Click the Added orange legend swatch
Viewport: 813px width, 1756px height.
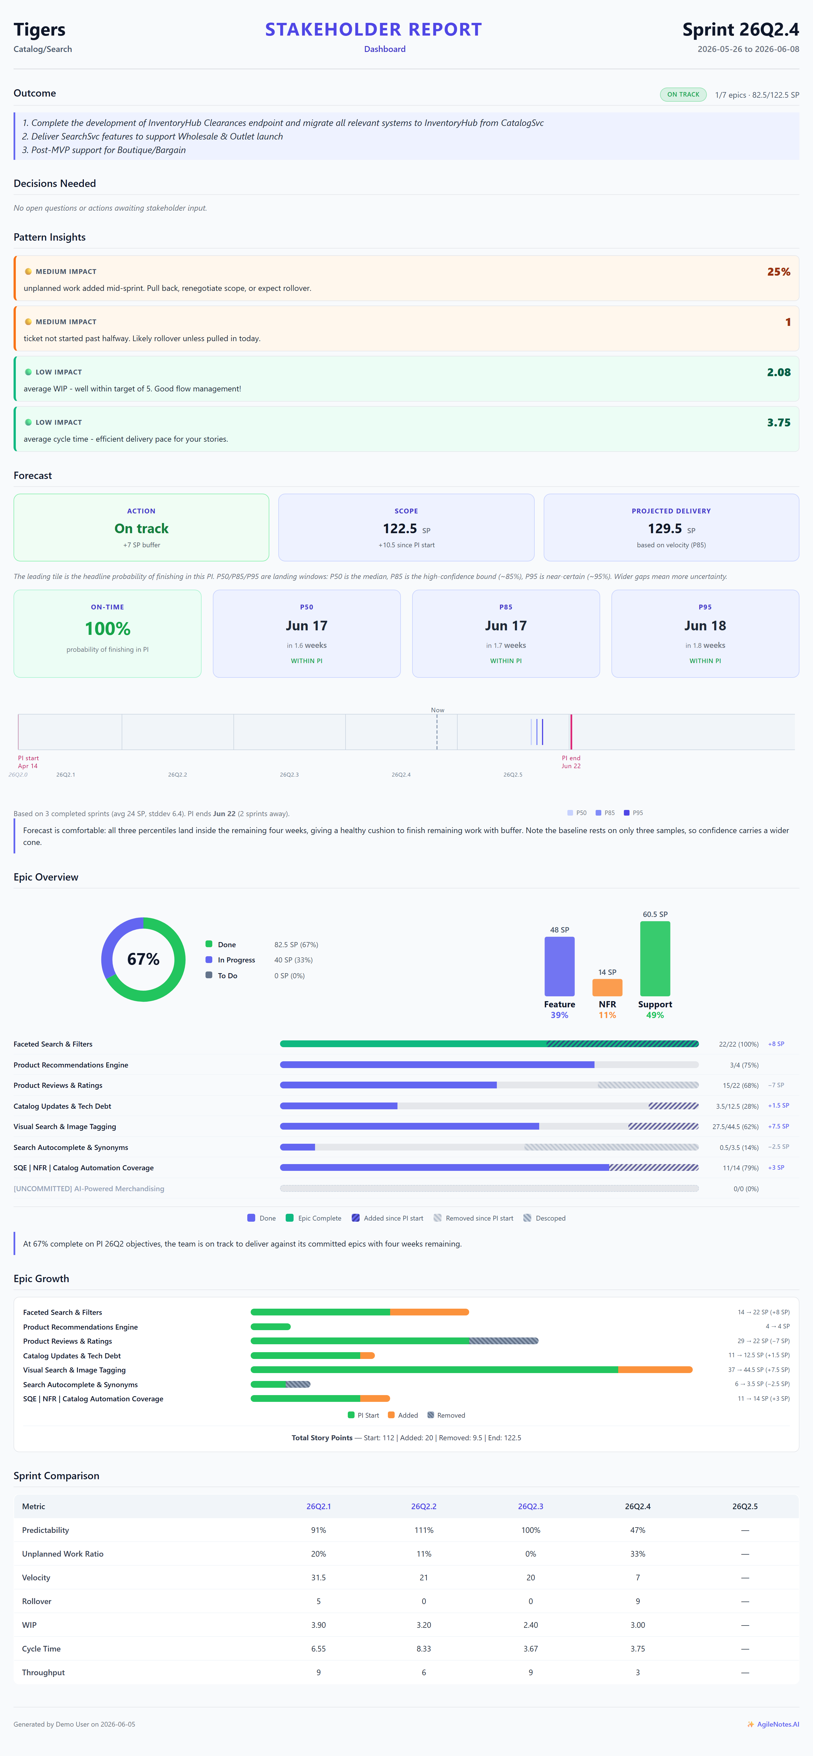[x=391, y=1415]
